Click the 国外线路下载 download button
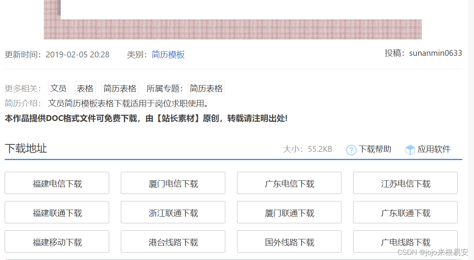 pos(289,241)
